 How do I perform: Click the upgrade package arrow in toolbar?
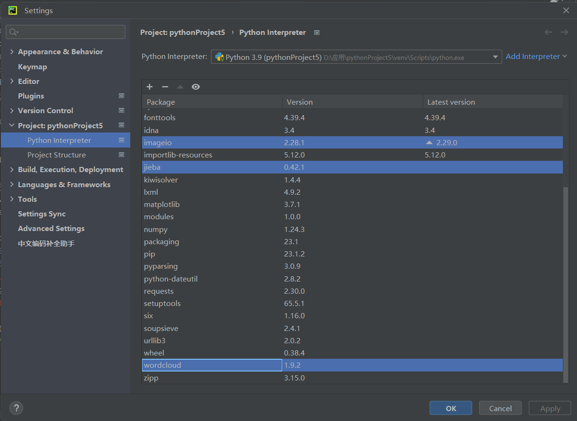[180, 87]
